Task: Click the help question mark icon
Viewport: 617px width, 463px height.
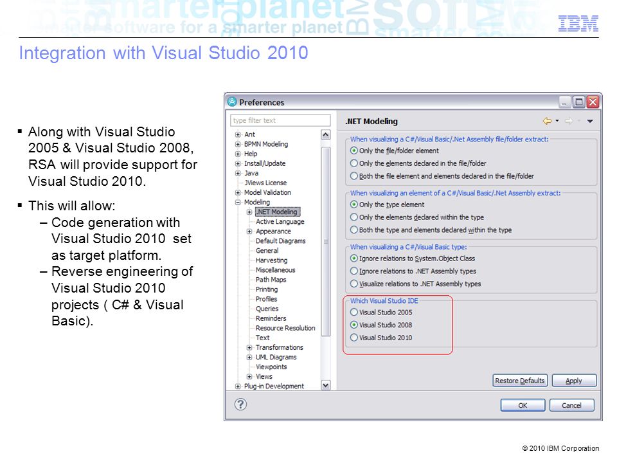Action: click(240, 404)
